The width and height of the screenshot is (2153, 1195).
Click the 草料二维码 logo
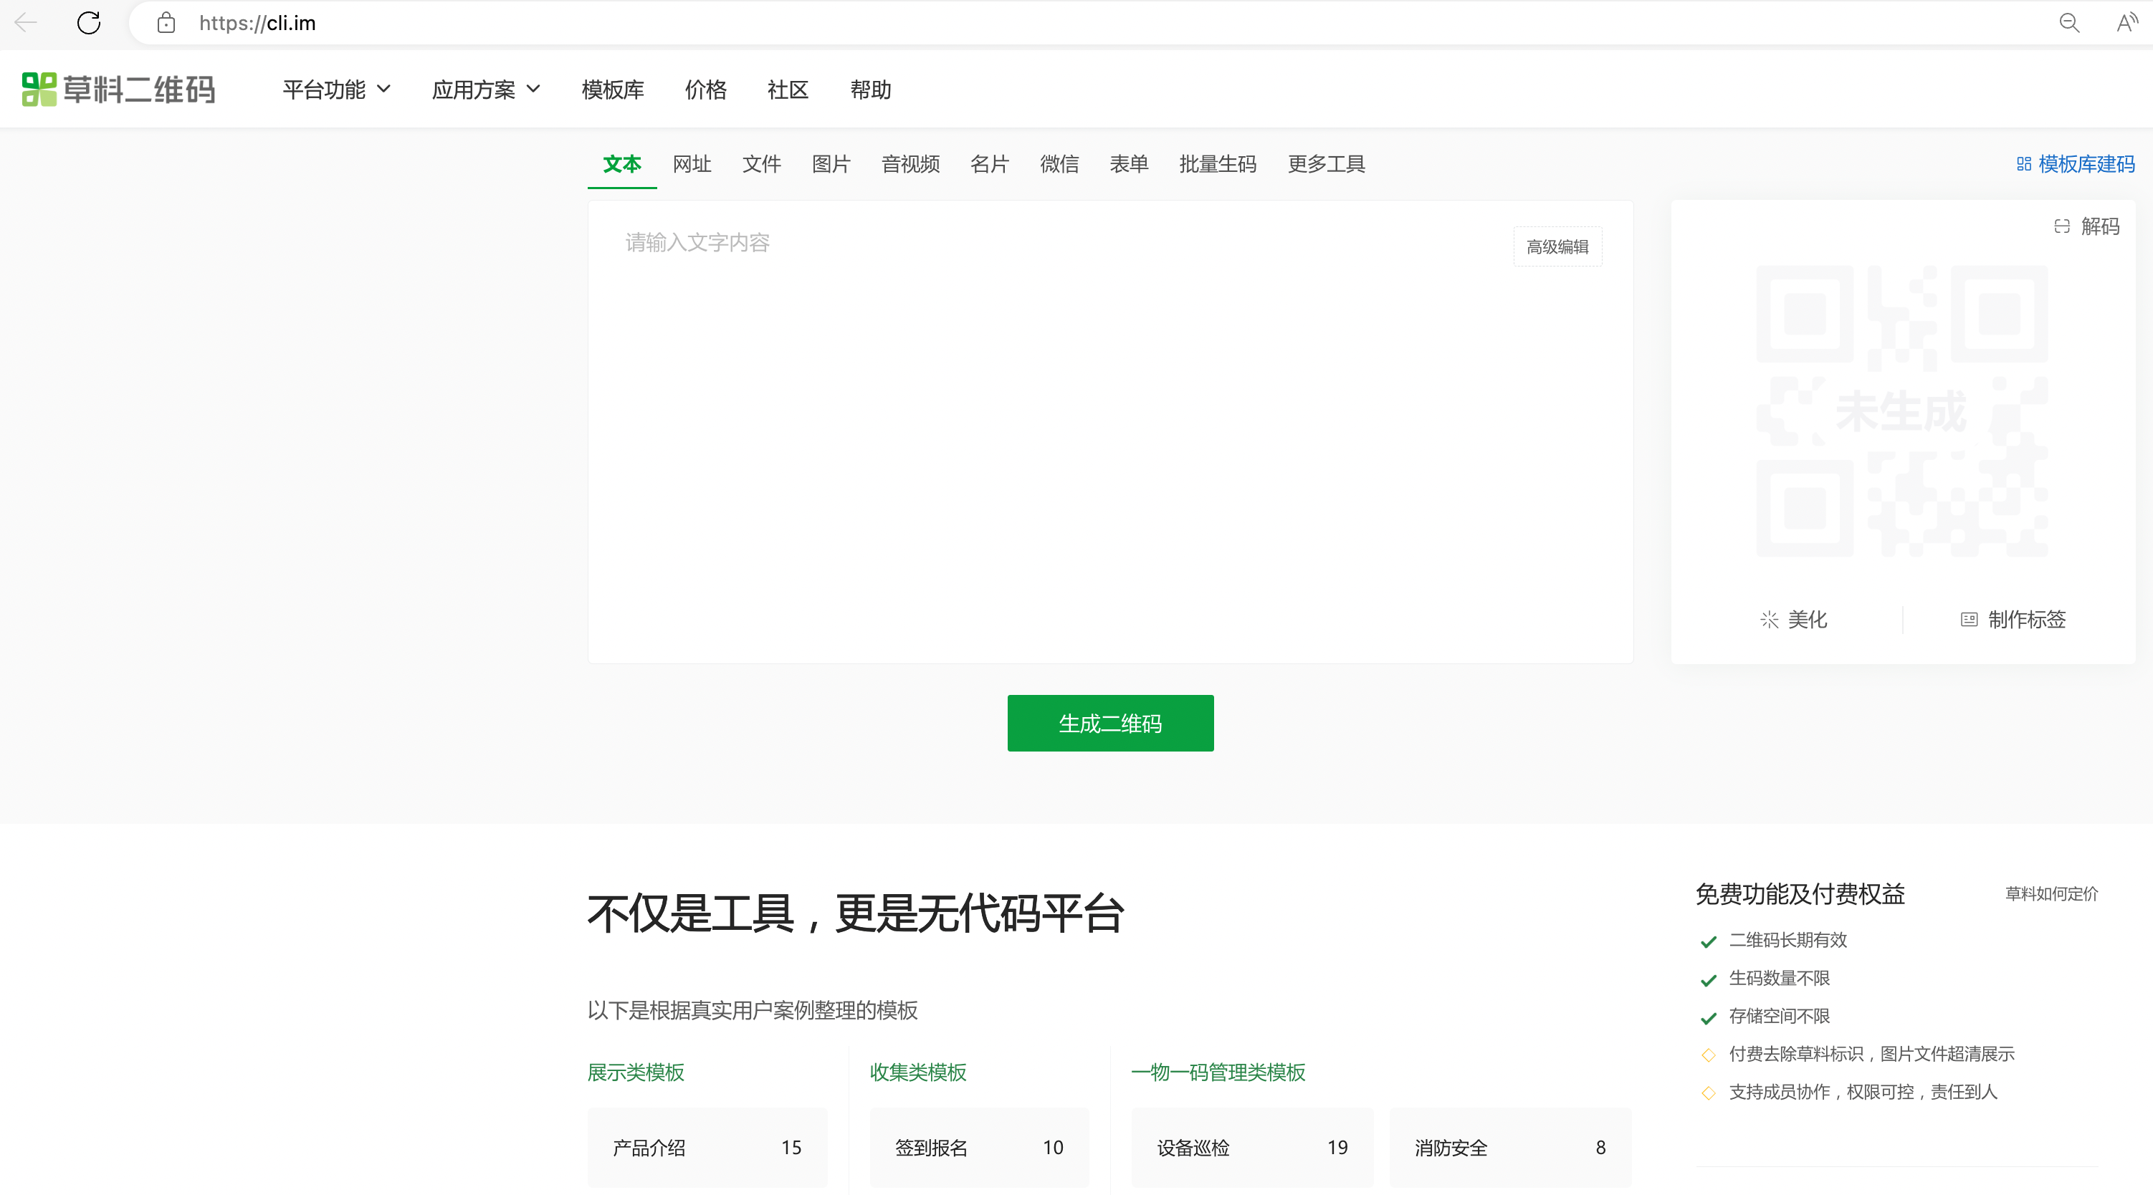[118, 90]
